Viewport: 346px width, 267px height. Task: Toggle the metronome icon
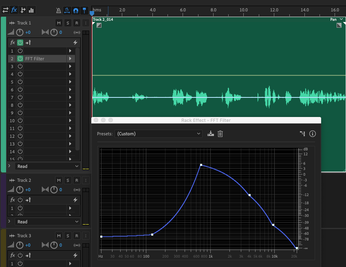58,10
